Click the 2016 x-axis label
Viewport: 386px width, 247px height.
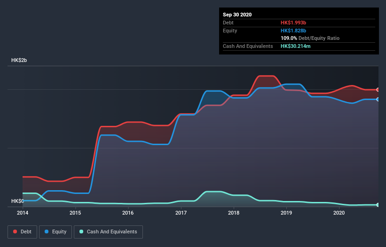(x=128, y=213)
